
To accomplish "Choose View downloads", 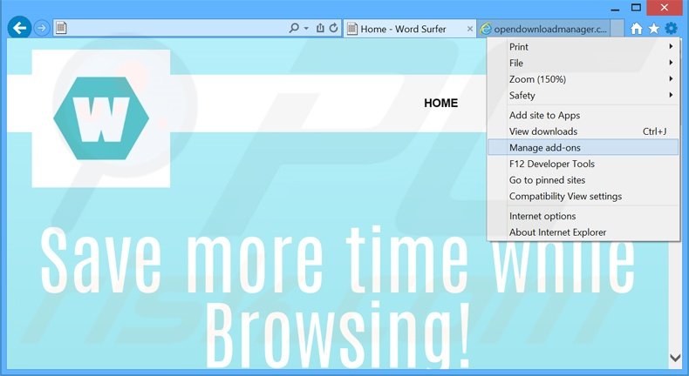I will (x=583, y=131).
